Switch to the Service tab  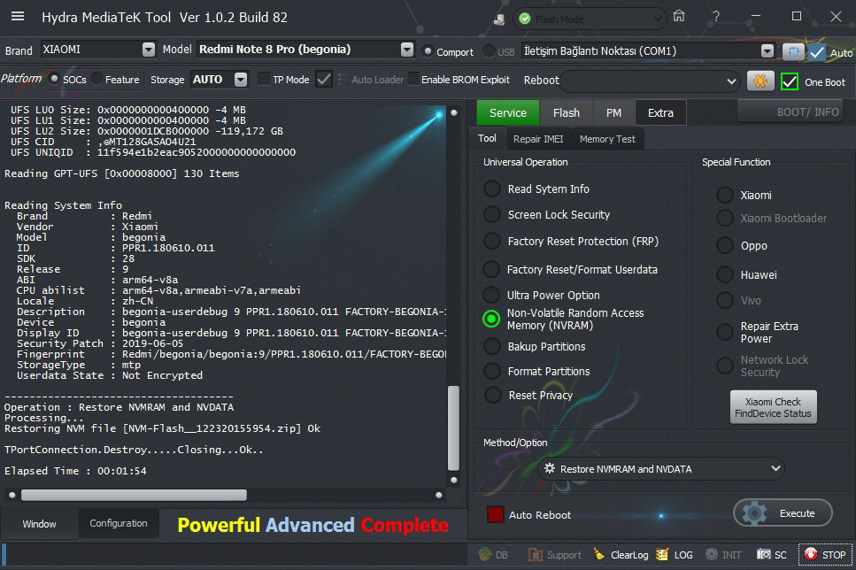pos(508,113)
